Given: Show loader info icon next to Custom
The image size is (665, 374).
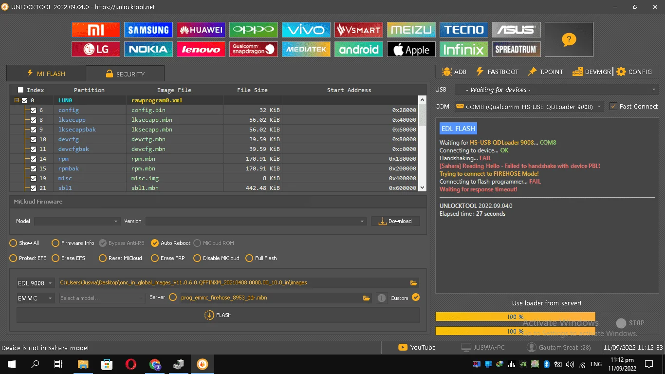Looking at the screenshot, I should (382, 298).
